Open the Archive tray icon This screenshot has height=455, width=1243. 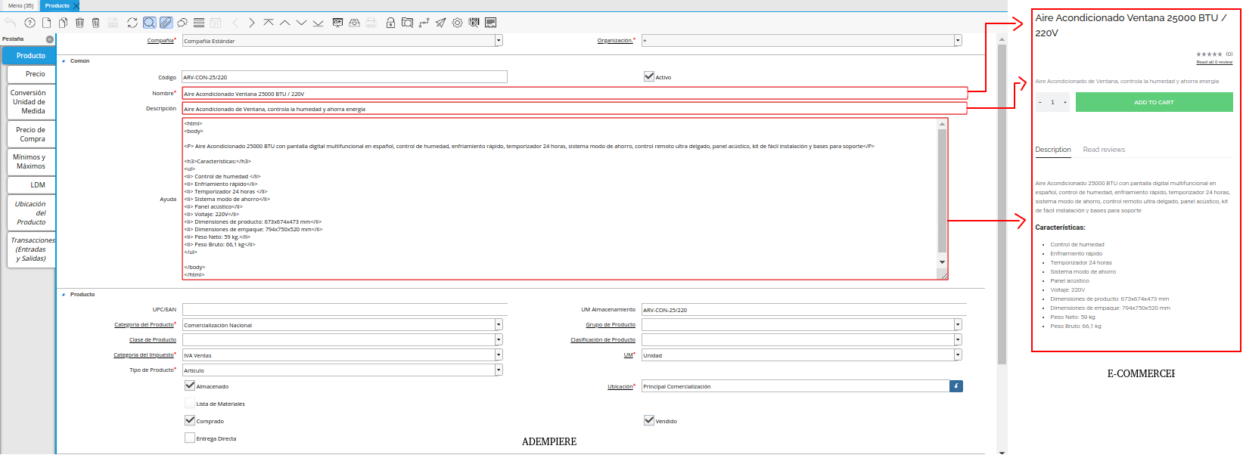tap(354, 23)
